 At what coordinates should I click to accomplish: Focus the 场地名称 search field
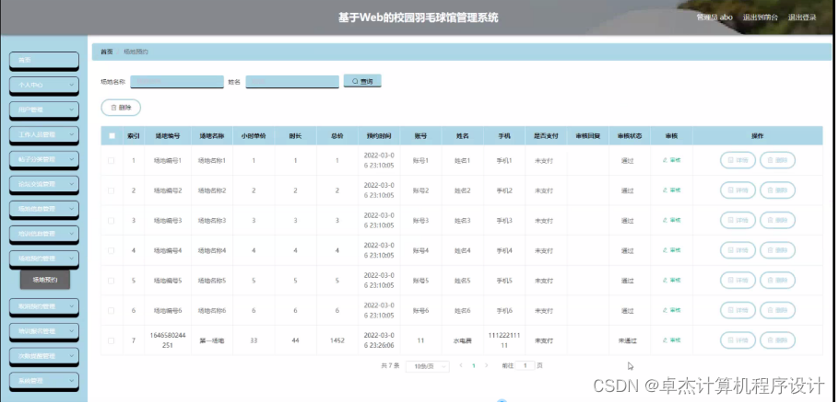177,81
